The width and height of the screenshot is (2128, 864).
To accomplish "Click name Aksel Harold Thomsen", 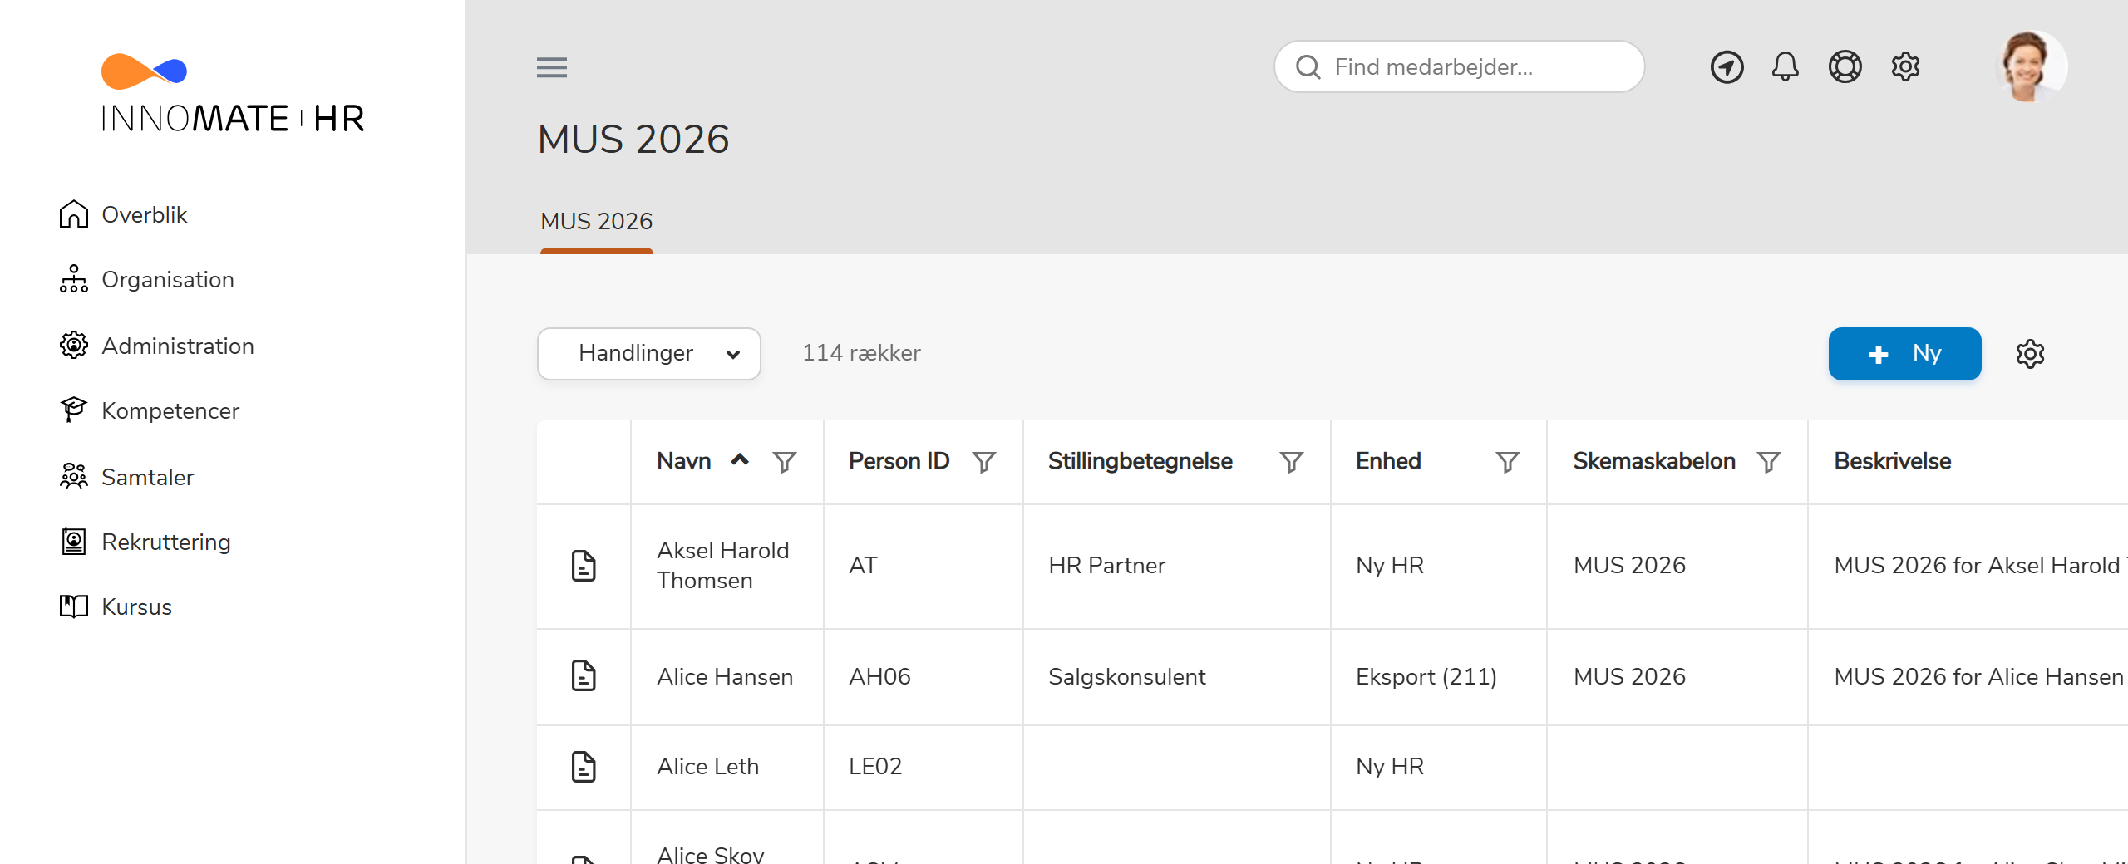I will (723, 565).
